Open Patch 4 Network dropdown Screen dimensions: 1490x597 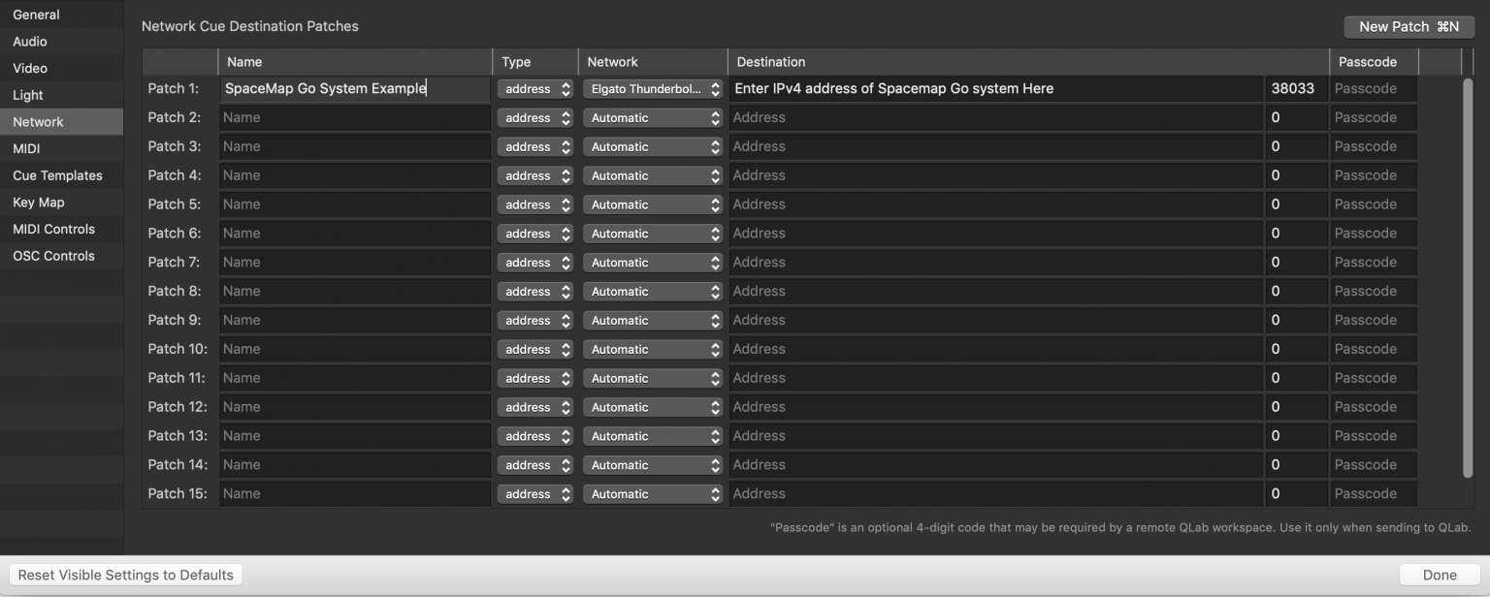click(x=653, y=175)
